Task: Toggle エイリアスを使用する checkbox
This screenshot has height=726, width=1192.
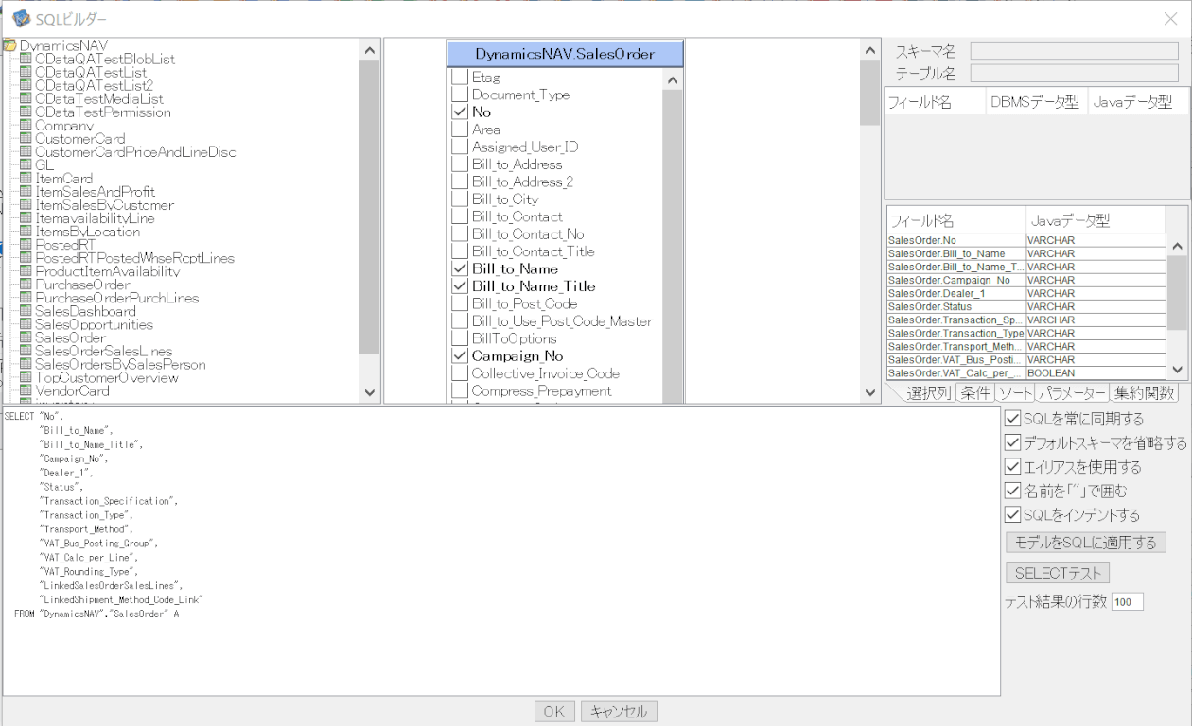Action: point(1012,466)
